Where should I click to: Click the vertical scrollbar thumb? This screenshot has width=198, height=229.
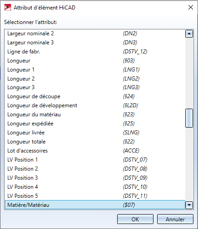[189, 118]
